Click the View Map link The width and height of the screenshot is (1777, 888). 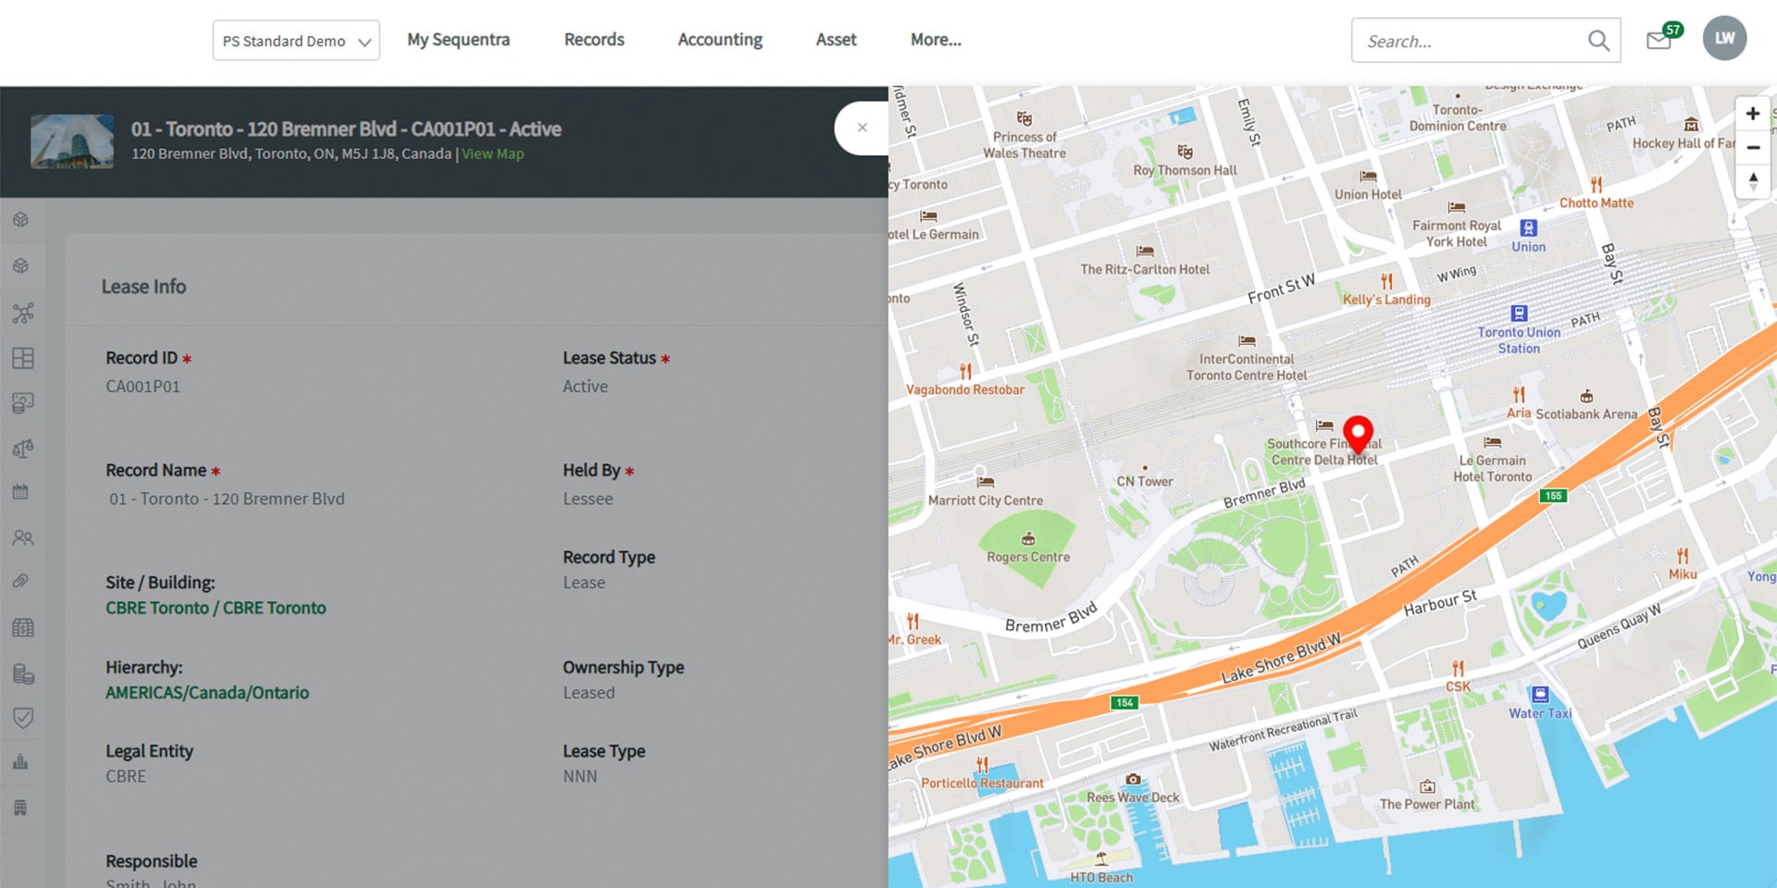click(492, 154)
